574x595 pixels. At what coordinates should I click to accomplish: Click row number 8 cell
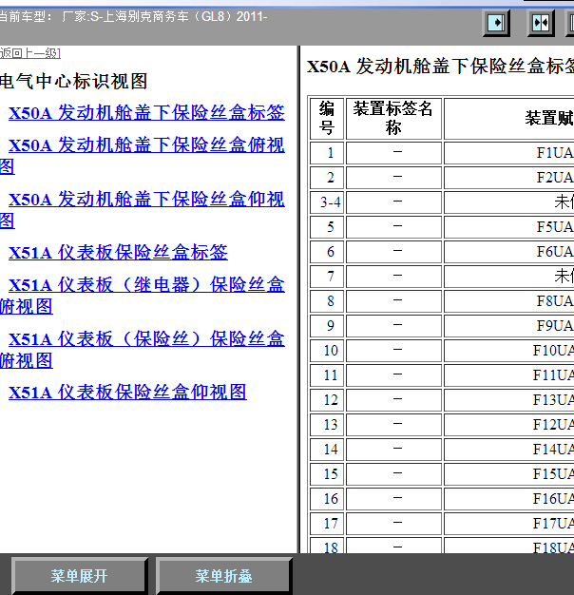327,301
